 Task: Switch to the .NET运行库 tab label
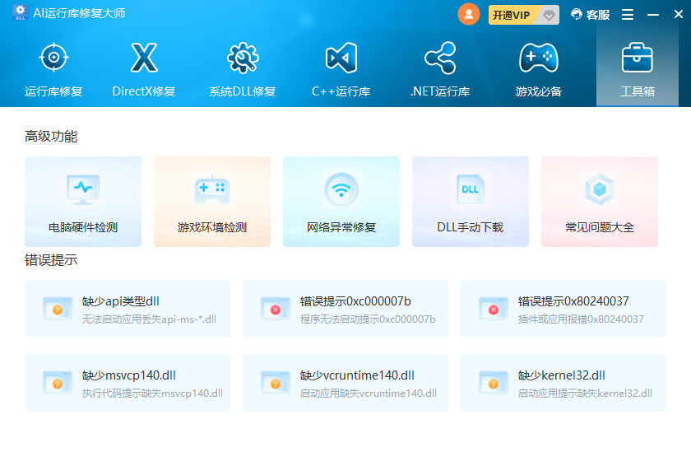pyautogui.click(x=440, y=91)
